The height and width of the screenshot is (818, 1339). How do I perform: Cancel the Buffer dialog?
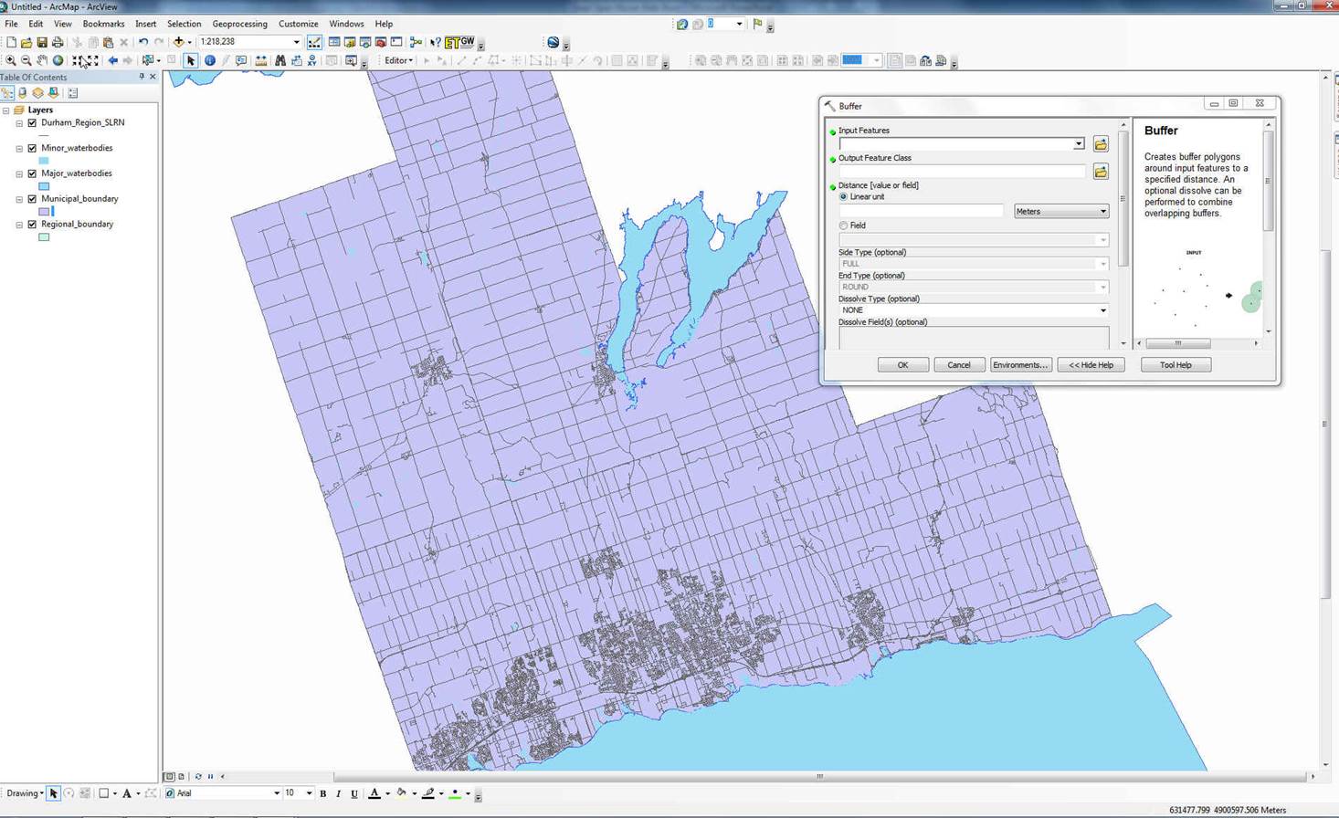pyautogui.click(x=959, y=365)
